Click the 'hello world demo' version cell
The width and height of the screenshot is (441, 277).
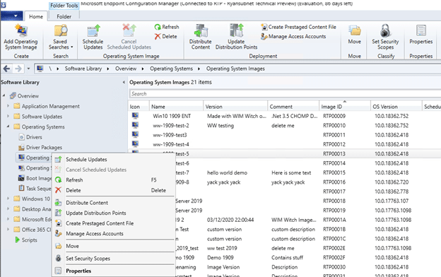pos(228,172)
